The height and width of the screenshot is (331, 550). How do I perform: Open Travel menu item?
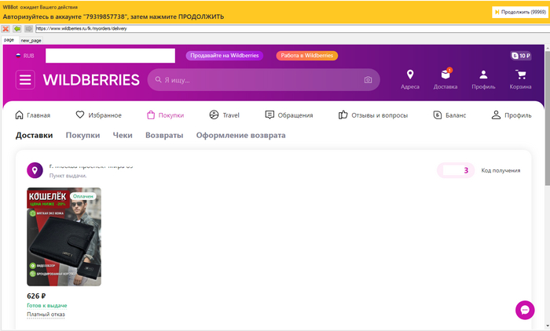225,115
